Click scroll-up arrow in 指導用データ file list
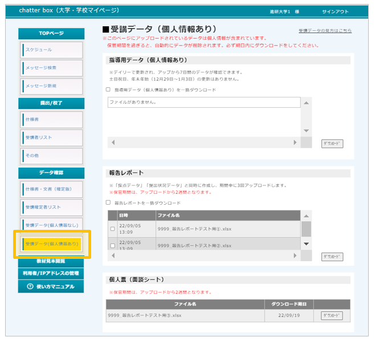 (307, 103)
